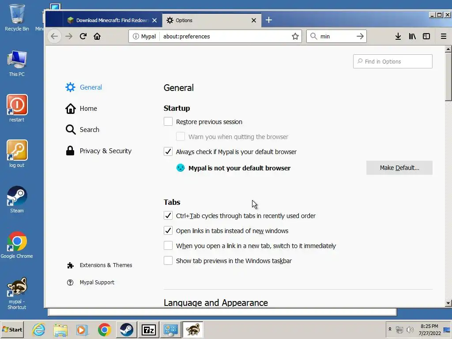Select the mypal - Shortcut desktop icon

[17, 294]
